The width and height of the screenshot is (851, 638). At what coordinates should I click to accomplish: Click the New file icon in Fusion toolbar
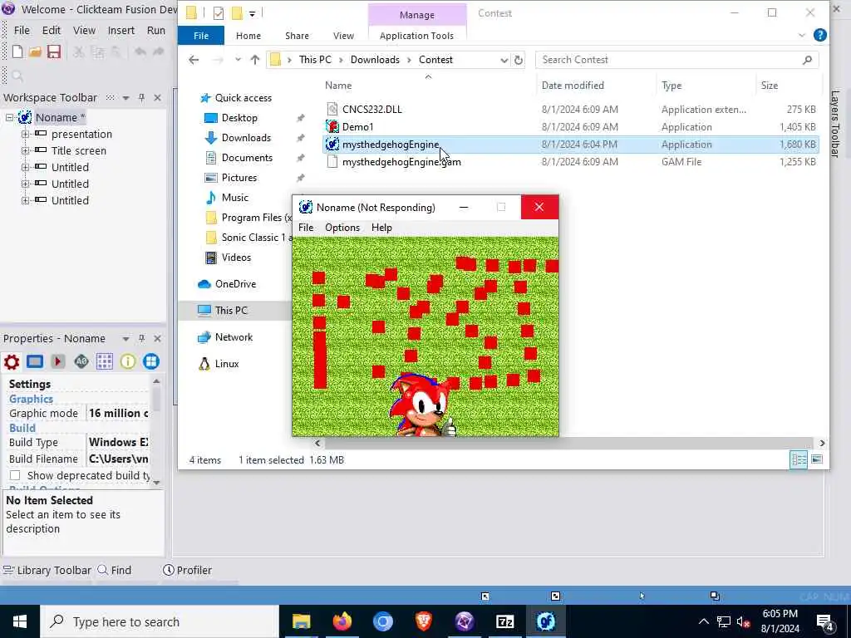click(17, 52)
